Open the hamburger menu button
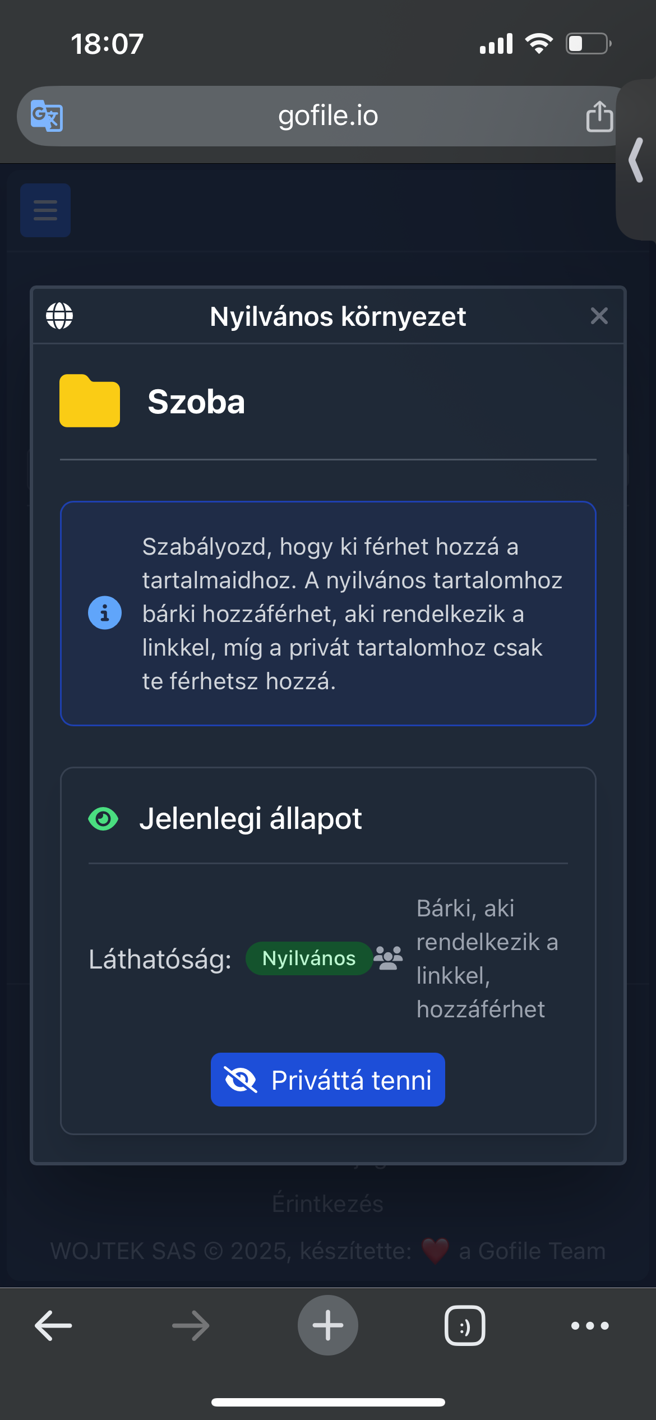 click(x=45, y=210)
